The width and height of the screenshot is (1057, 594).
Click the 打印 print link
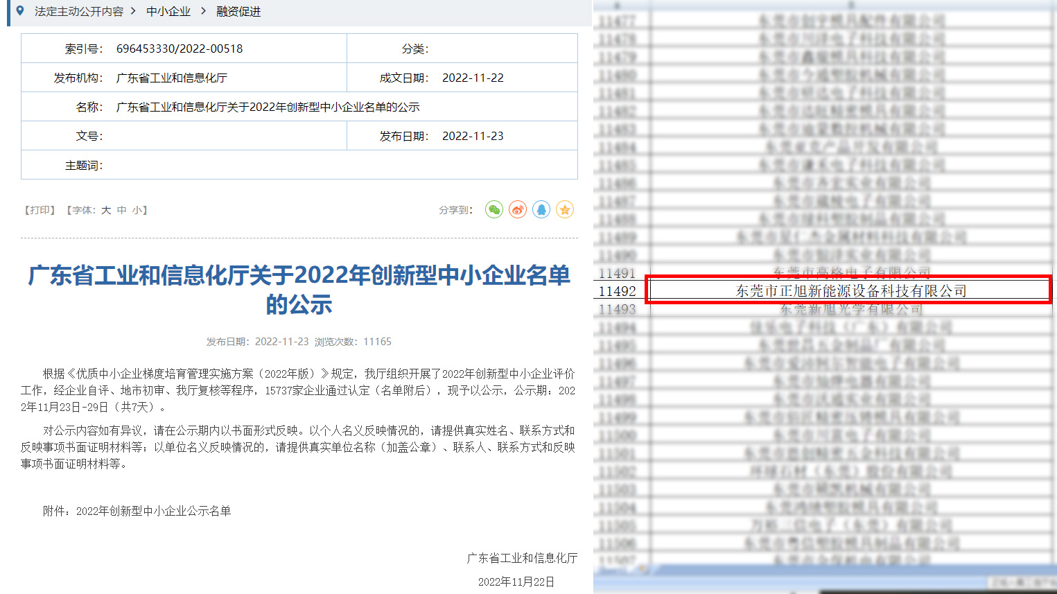[x=40, y=210]
